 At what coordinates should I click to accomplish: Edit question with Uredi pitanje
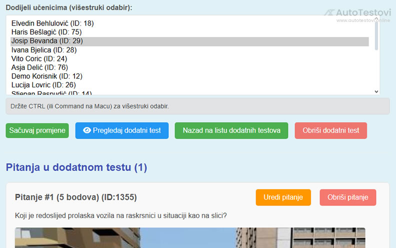[283, 197]
